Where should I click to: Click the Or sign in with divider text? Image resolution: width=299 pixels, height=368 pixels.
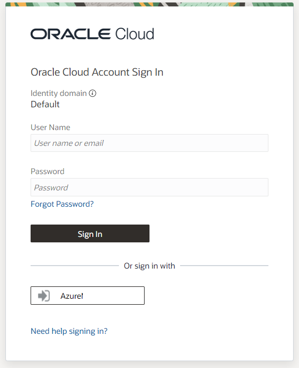coord(149,266)
